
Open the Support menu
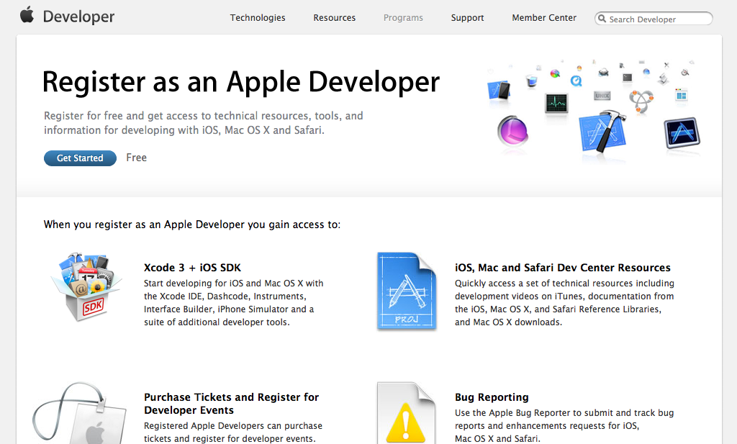[467, 18]
